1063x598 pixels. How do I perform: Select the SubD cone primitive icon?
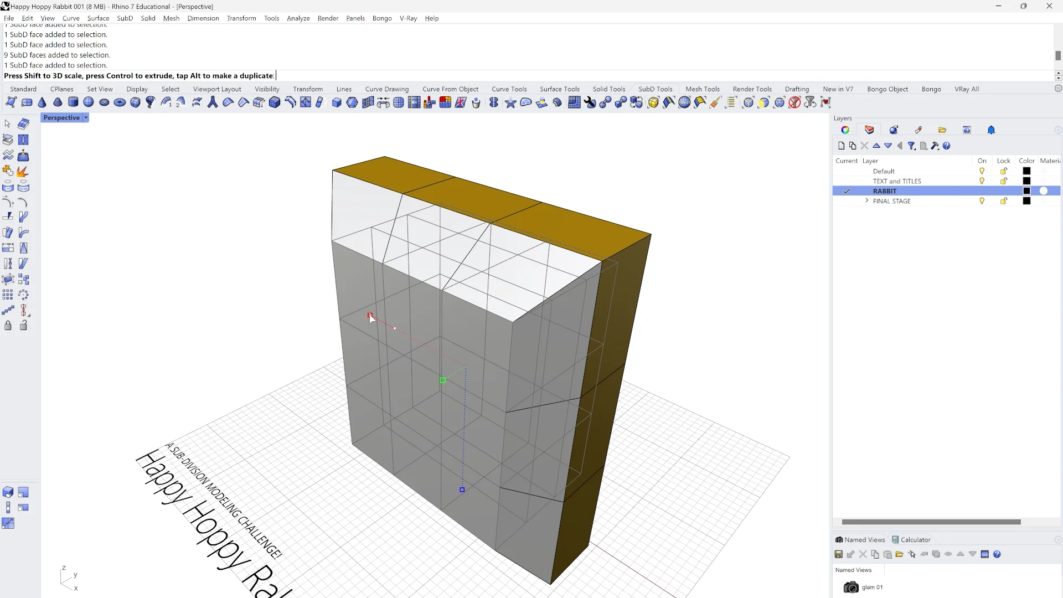(x=42, y=102)
